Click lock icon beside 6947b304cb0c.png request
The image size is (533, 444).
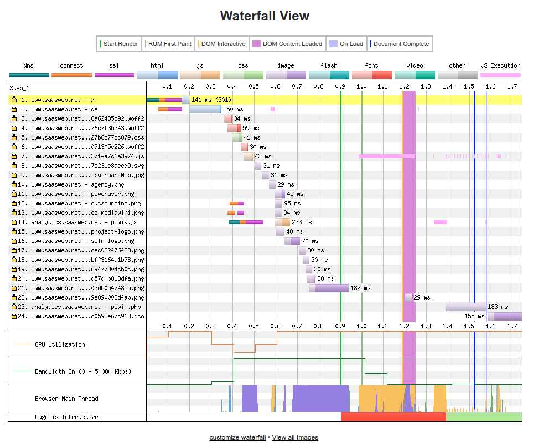click(x=14, y=269)
